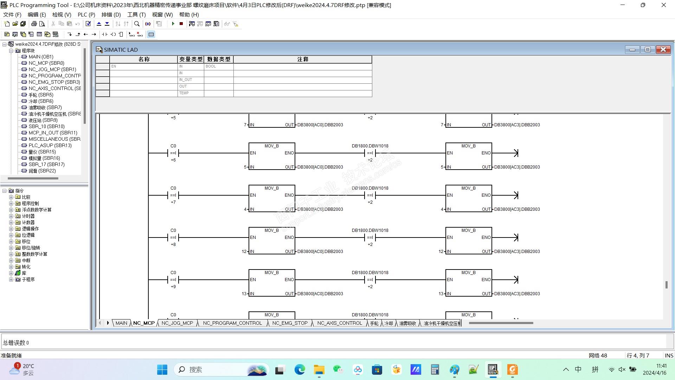Screen dimensions: 675x380
Task: Open the PLC (P) menu
Action: (86, 14)
